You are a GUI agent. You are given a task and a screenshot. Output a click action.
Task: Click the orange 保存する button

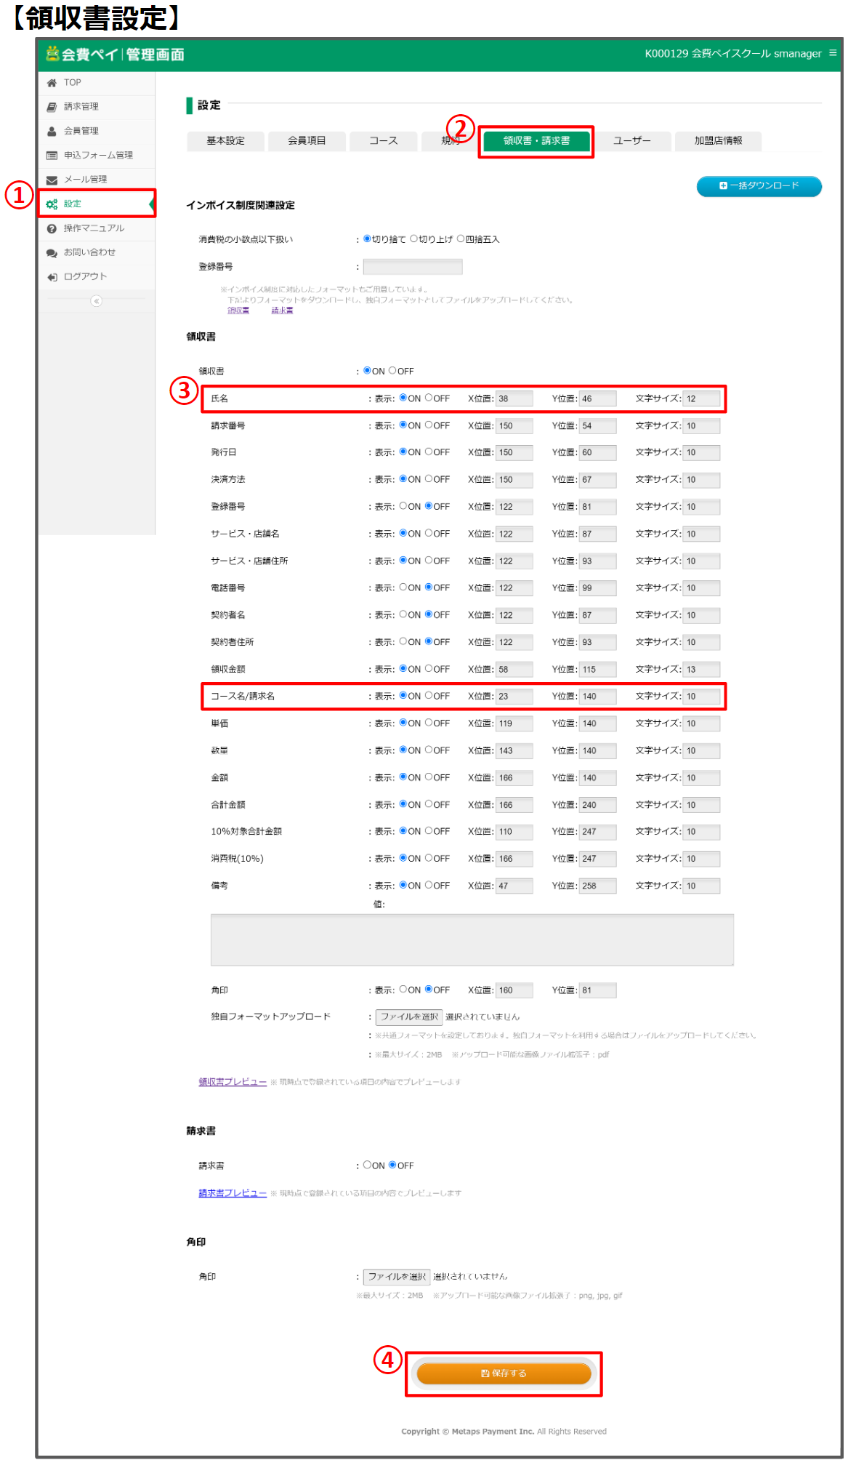coord(504,1373)
